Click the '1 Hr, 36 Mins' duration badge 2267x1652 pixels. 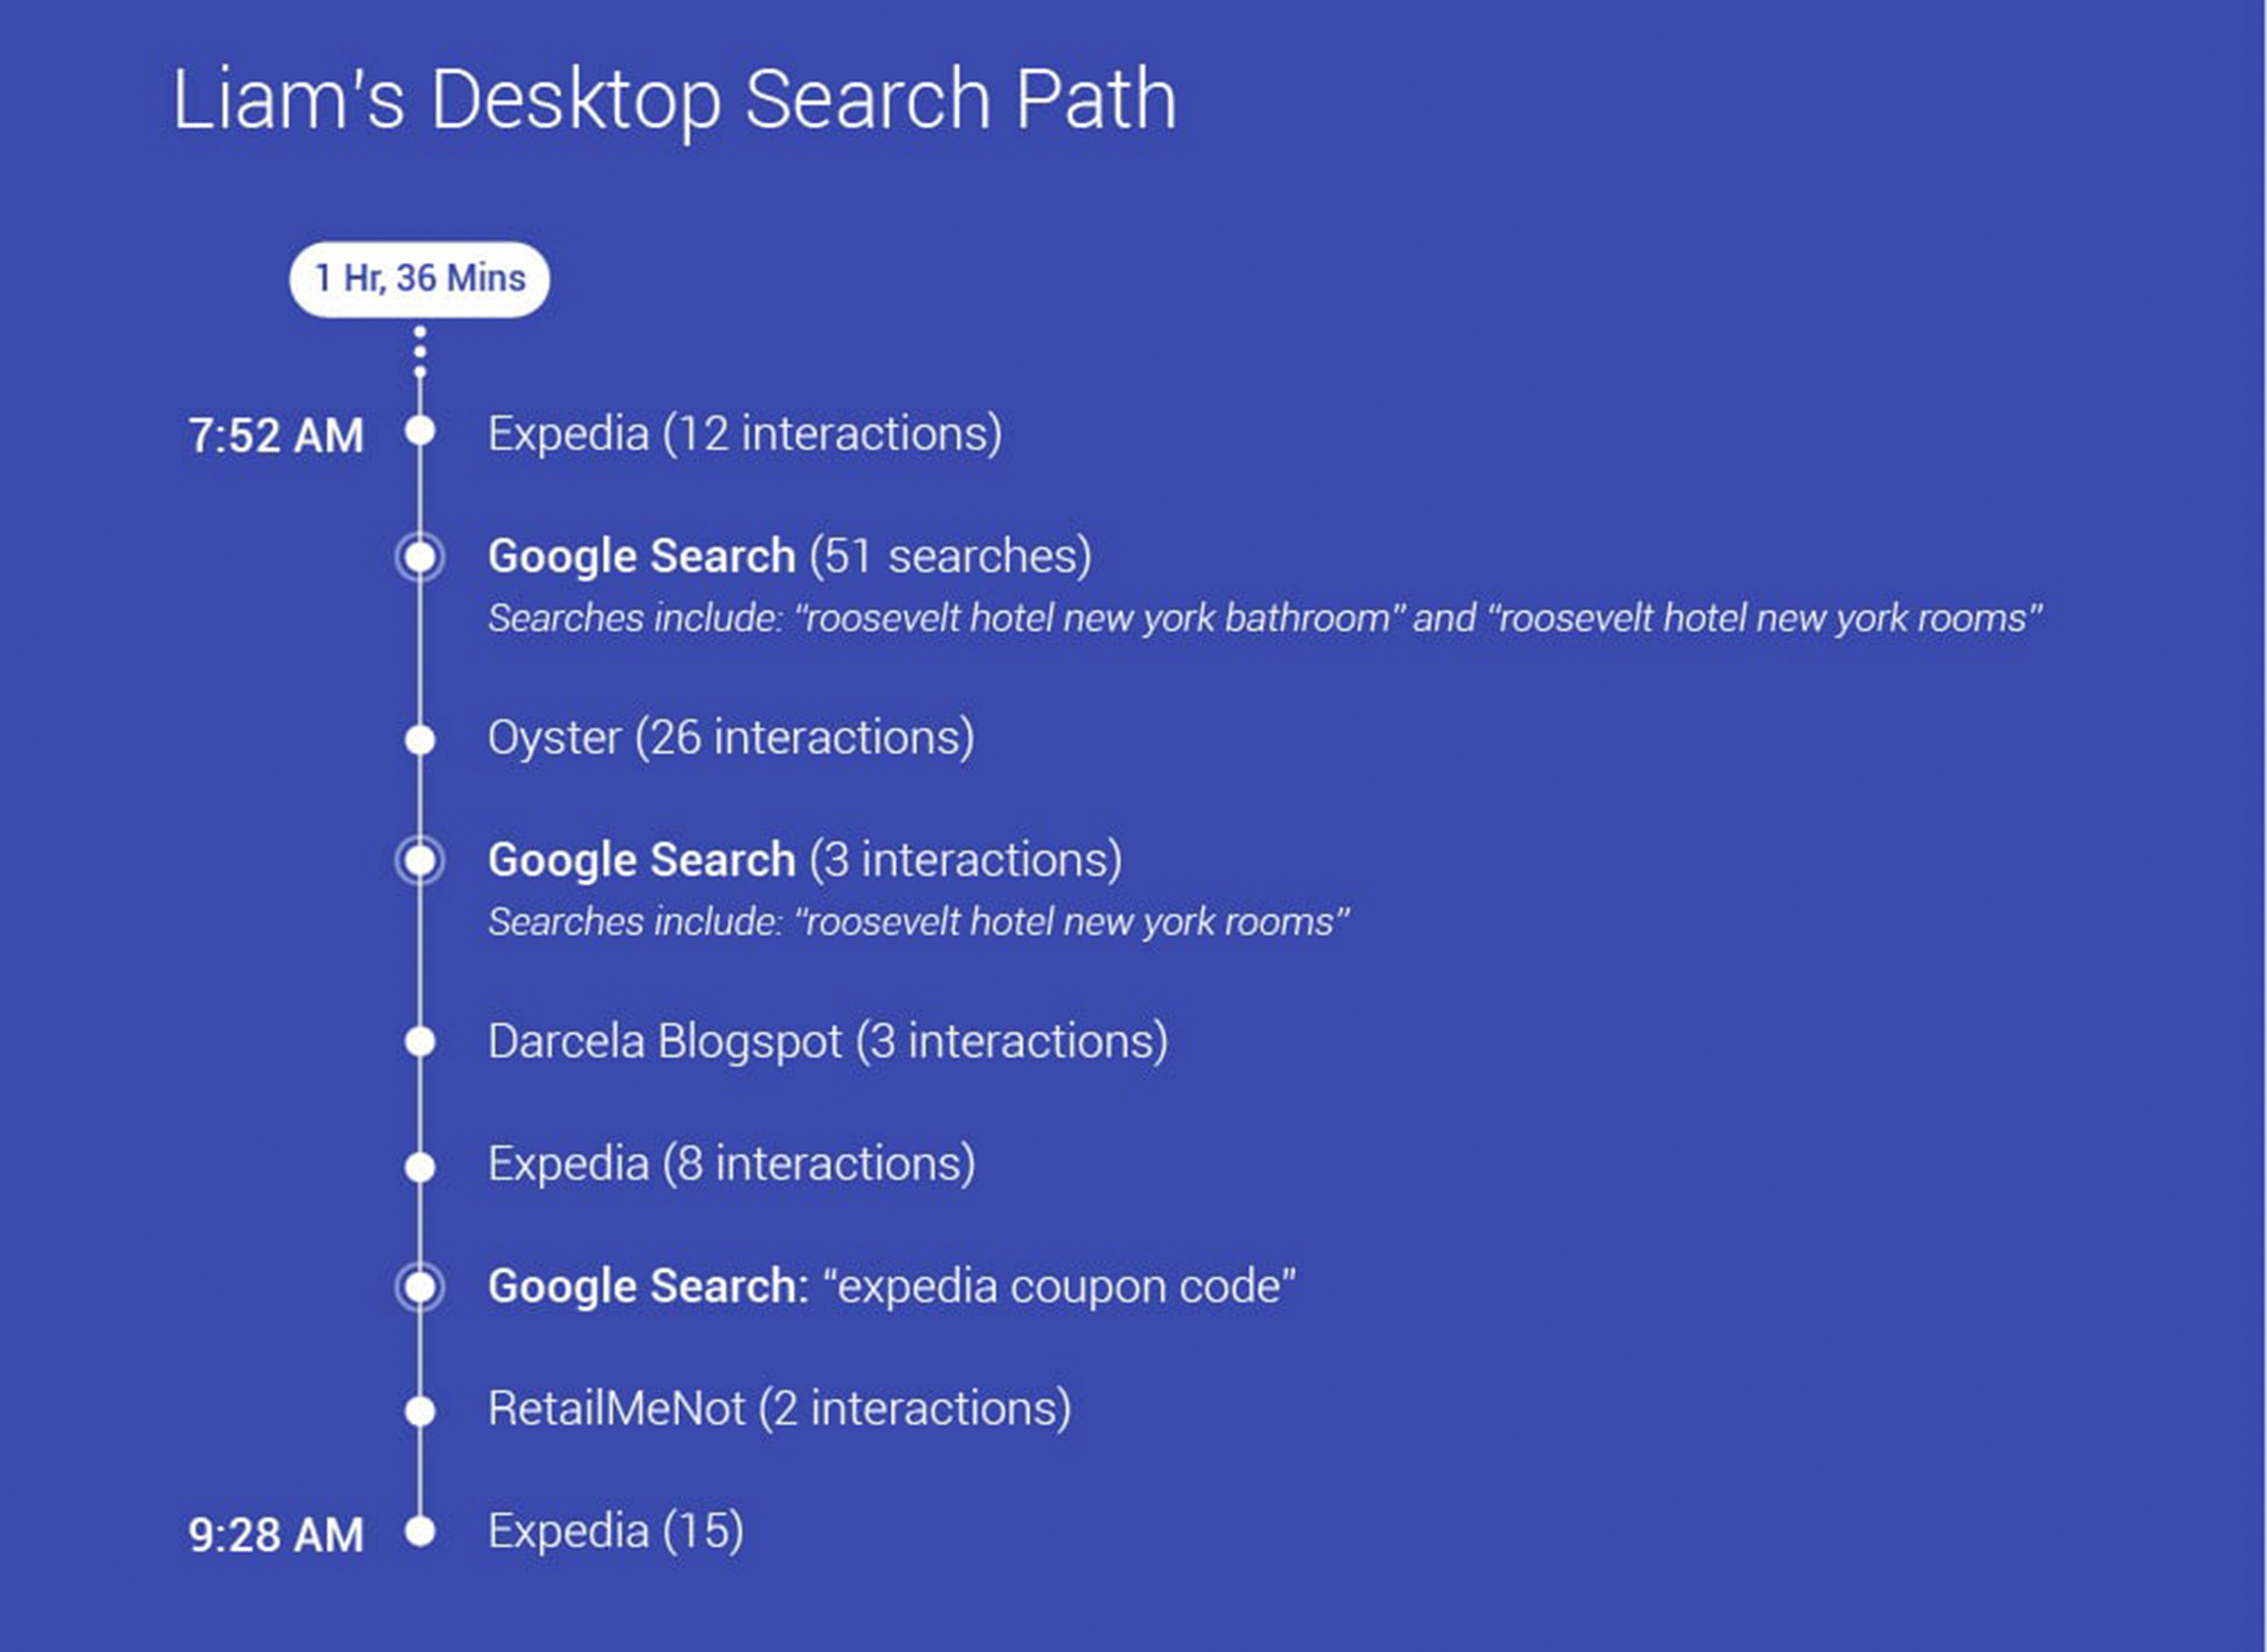pyautogui.click(x=419, y=279)
